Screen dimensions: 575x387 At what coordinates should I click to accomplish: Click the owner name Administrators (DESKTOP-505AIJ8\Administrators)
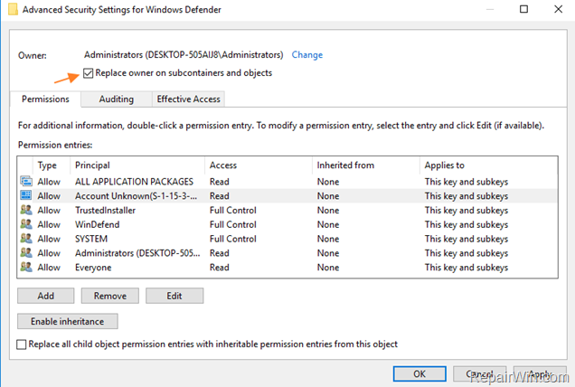184,55
